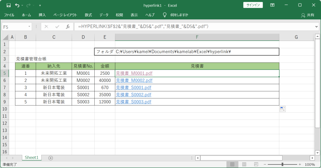Click the Auto Fill Options icon
This screenshot has height=168, width=321.
pos(282,109)
